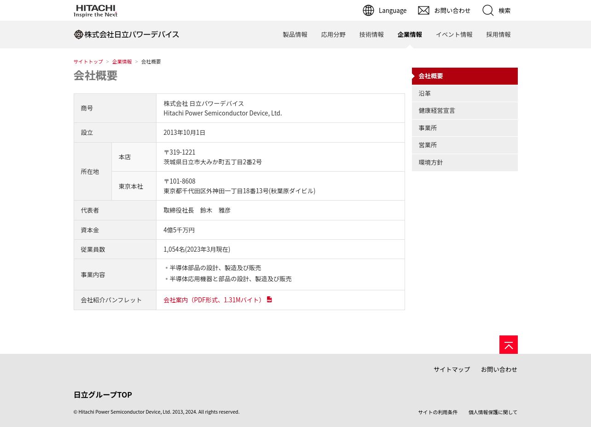Click 取締役社長 鈴木 雅彦 text
Image resolution: width=591 pixels, height=427 pixels.
[x=197, y=210]
